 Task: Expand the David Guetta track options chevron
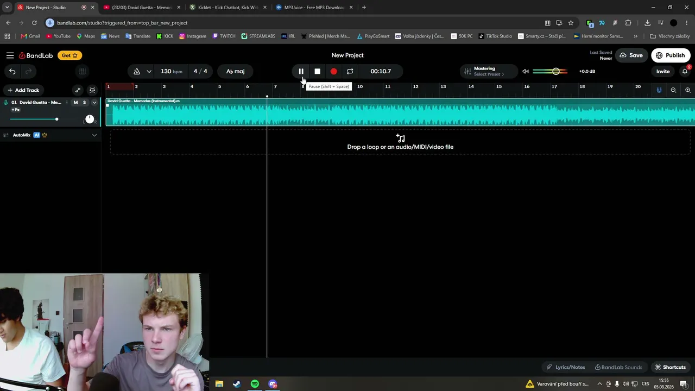[94, 103]
